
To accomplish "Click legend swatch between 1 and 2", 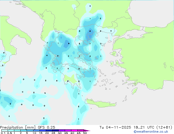I will click(17, 130).
